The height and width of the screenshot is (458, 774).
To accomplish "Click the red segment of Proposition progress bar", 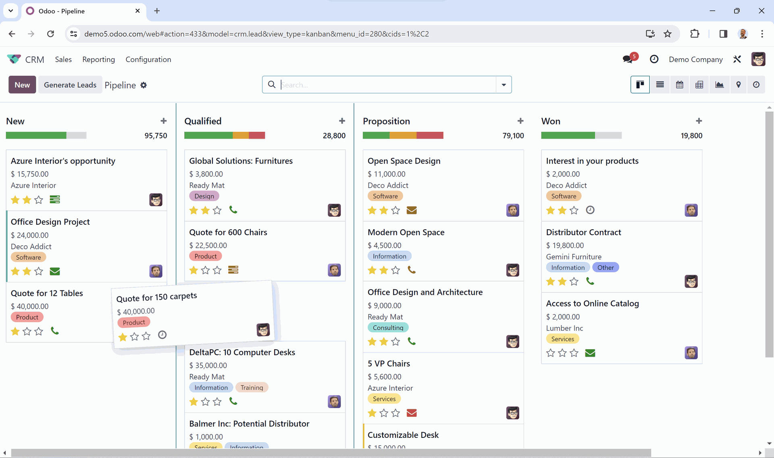I will click(x=430, y=135).
